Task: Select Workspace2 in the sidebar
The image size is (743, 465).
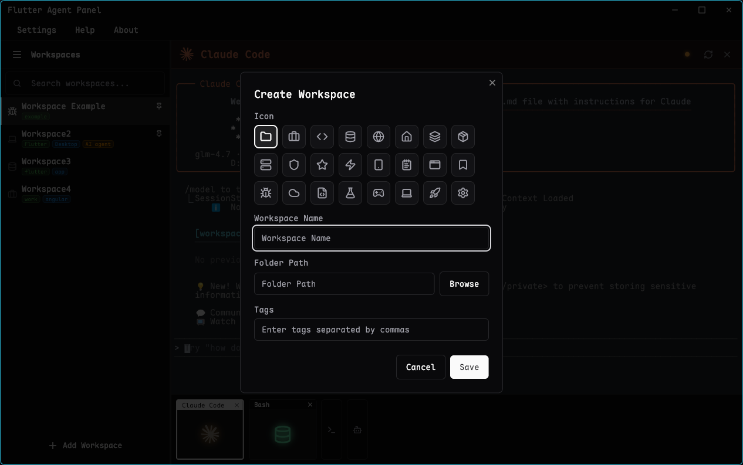Action: pyautogui.click(x=85, y=138)
